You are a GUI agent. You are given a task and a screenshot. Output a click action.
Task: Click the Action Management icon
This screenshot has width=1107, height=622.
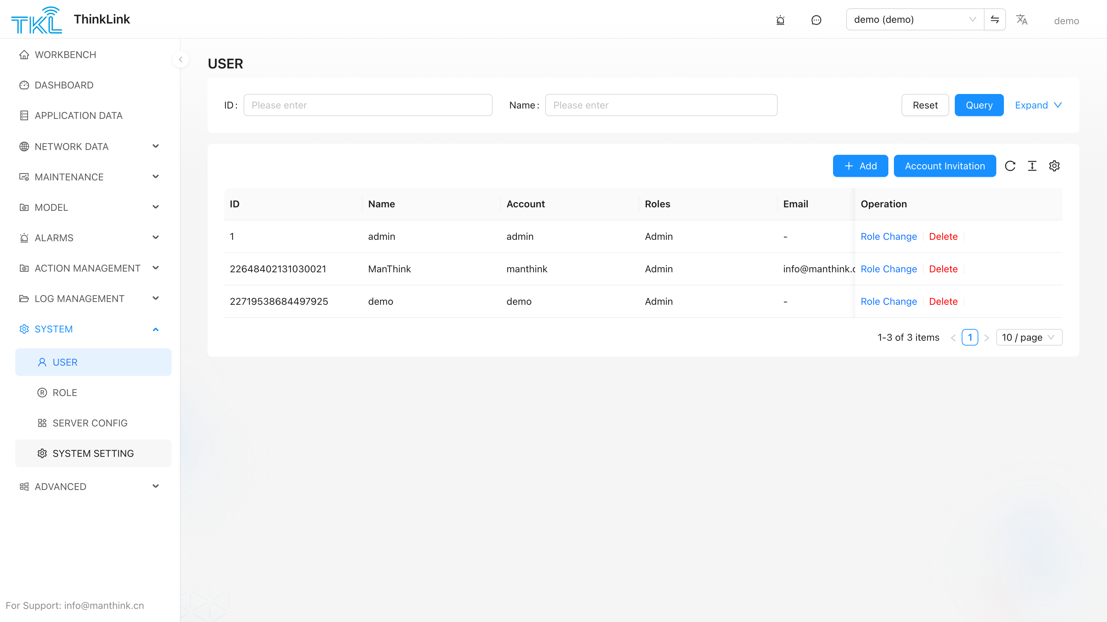pyautogui.click(x=24, y=268)
